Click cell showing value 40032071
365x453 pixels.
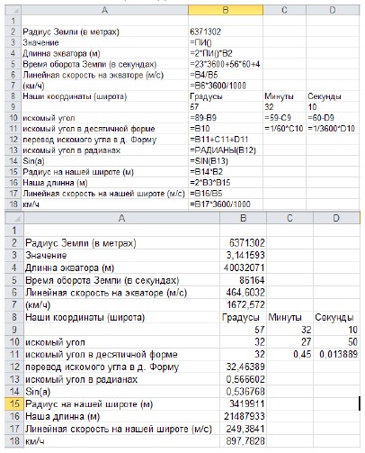(x=243, y=267)
